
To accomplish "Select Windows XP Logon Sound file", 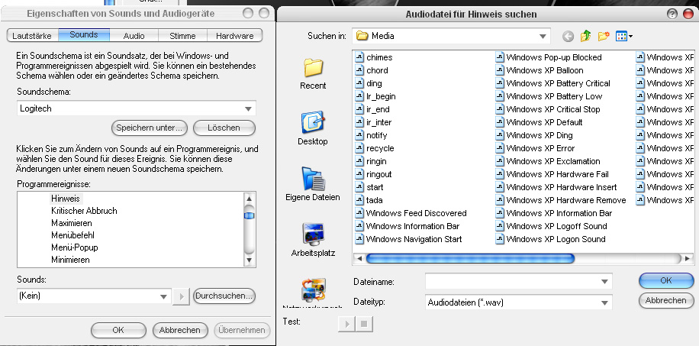I will point(550,239).
